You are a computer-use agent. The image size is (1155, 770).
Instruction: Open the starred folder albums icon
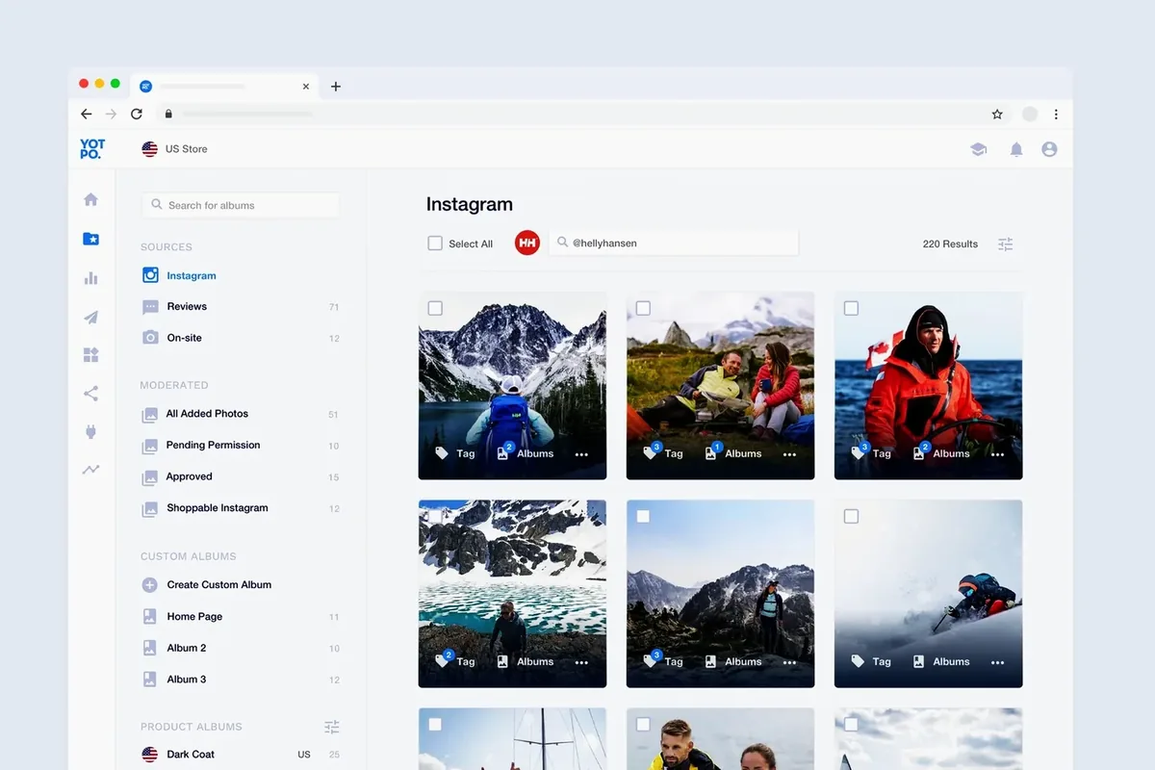coord(90,239)
